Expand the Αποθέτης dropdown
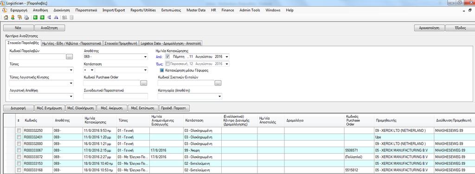 (145, 57)
